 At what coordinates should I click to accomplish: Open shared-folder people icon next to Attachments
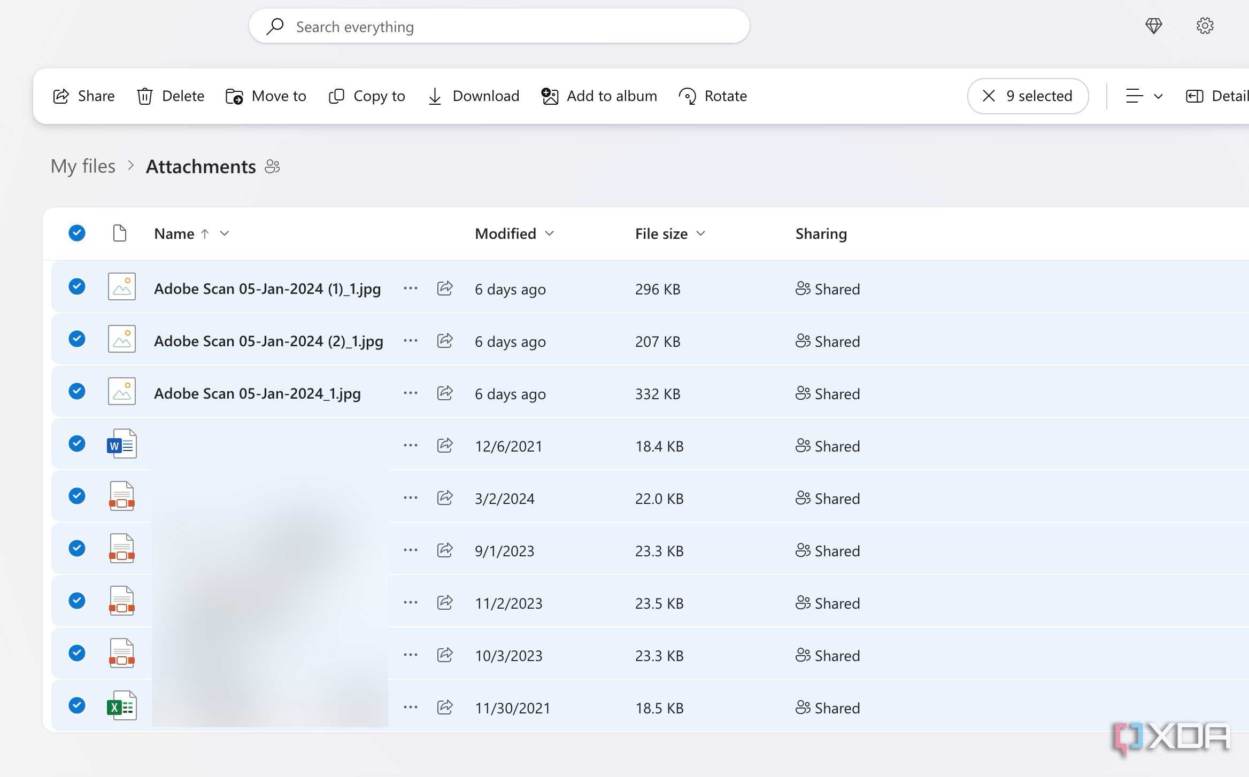point(272,167)
